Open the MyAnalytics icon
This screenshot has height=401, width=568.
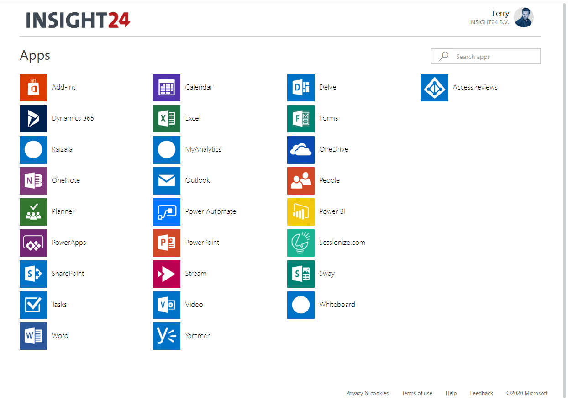click(167, 150)
